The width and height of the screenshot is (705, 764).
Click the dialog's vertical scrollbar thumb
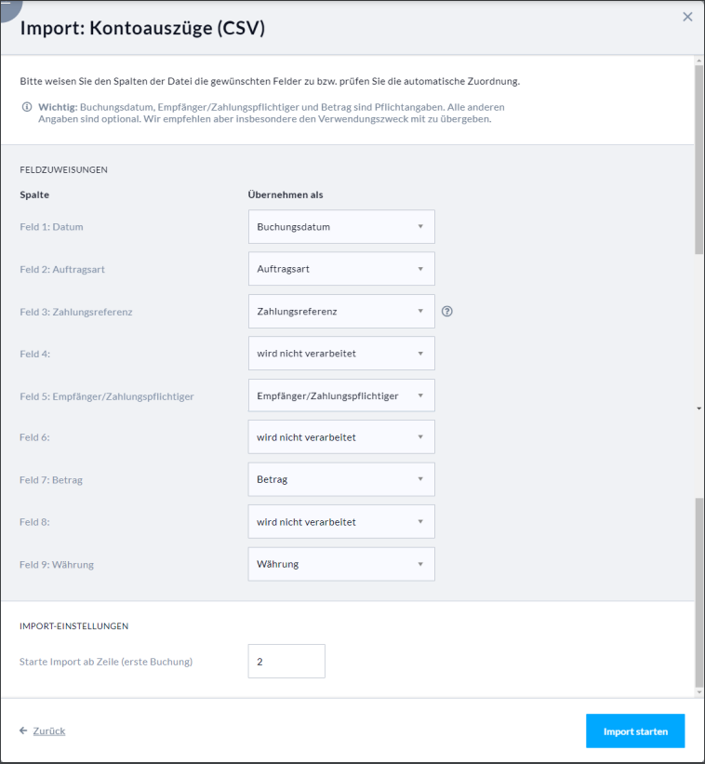(x=699, y=159)
